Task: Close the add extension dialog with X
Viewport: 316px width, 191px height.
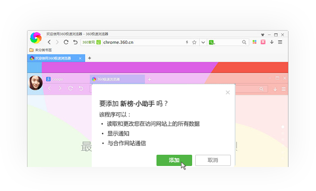Action: pos(228,92)
